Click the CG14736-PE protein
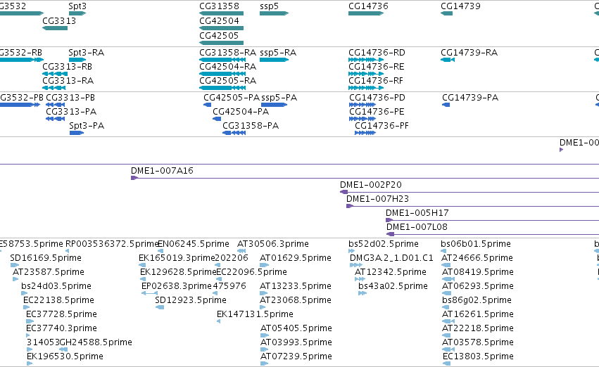The width and height of the screenshot is (599, 367). [362, 119]
